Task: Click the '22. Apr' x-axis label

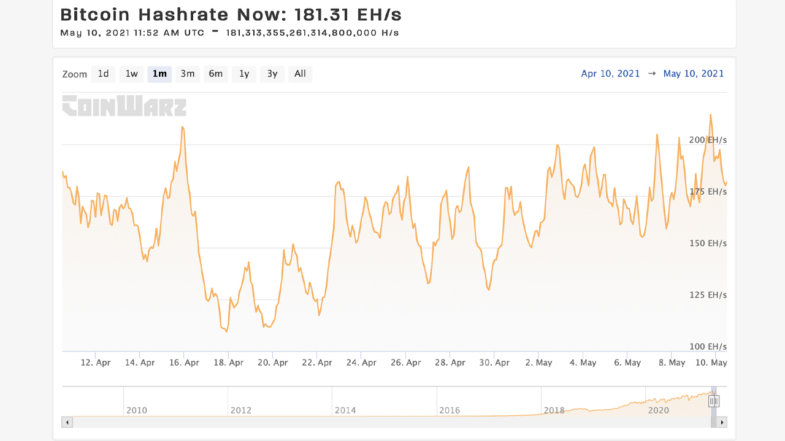Action: click(316, 363)
